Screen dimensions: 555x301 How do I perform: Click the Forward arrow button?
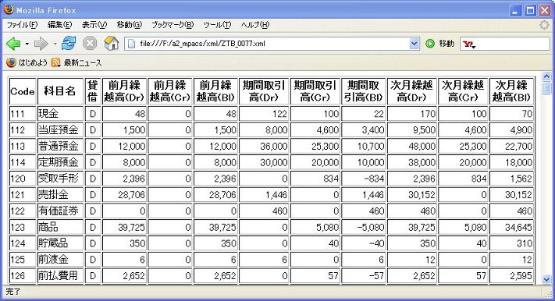tap(41, 44)
